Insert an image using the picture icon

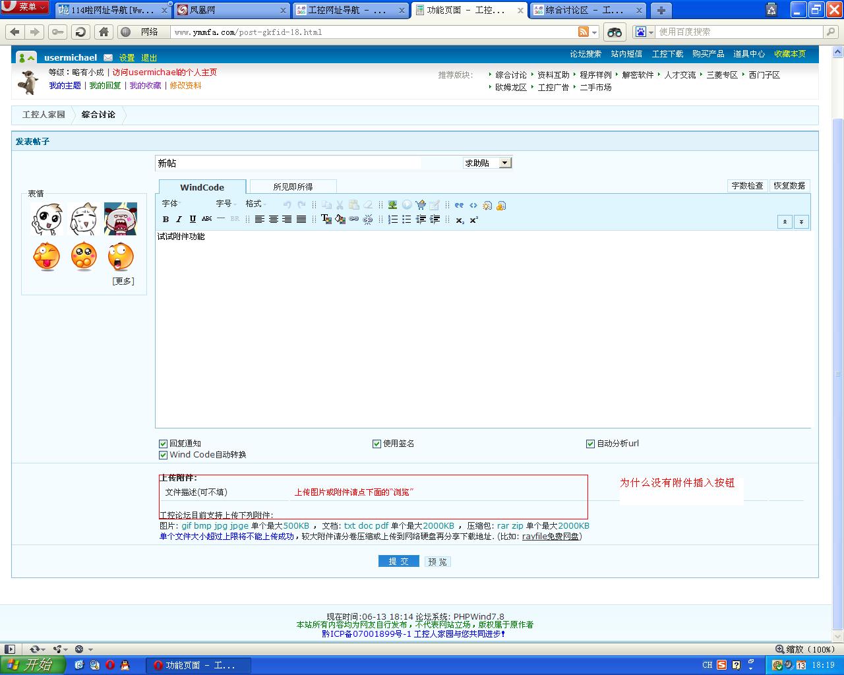click(393, 205)
